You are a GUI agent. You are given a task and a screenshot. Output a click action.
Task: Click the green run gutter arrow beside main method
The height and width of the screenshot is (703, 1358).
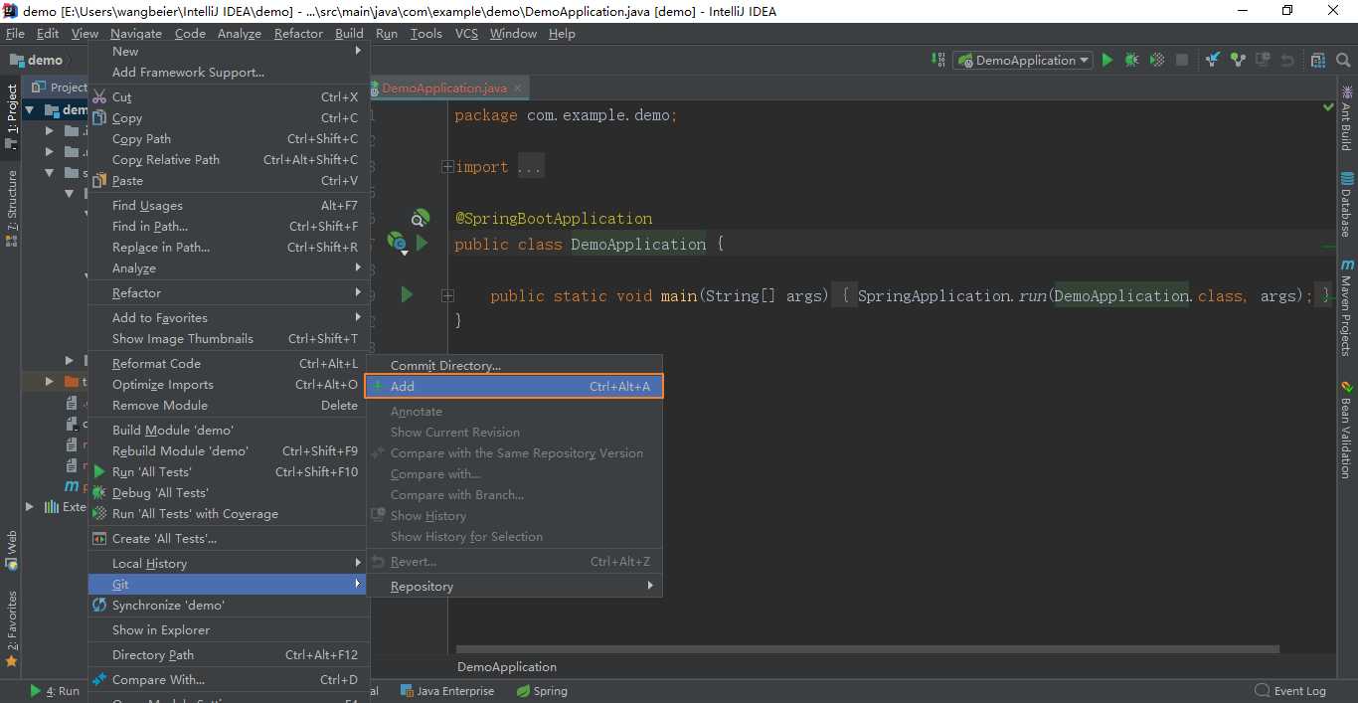click(x=407, y=294)
